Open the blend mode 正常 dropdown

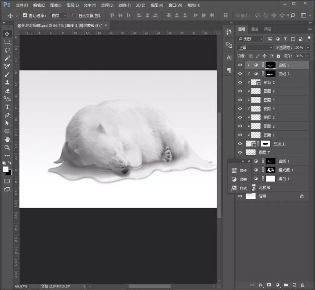pos(255,47)
